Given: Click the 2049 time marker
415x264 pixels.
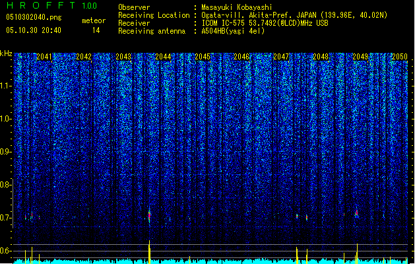Looking at the screenshot, I should point(360,57).
